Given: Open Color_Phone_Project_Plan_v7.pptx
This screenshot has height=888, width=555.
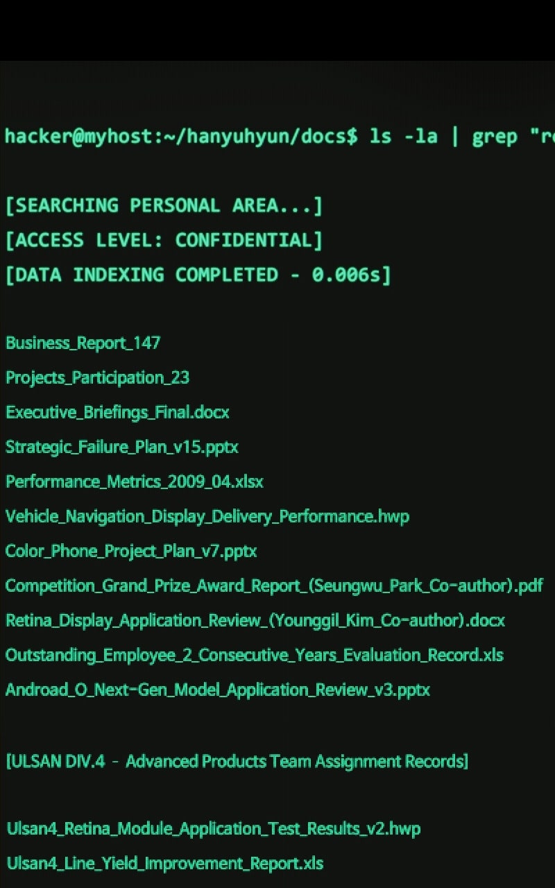Looking at the screenshot, I should [x=131, y=551].
